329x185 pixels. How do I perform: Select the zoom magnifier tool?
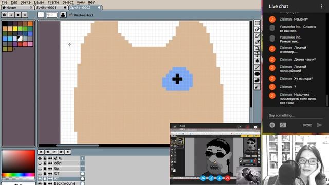[x=257, y=48]
